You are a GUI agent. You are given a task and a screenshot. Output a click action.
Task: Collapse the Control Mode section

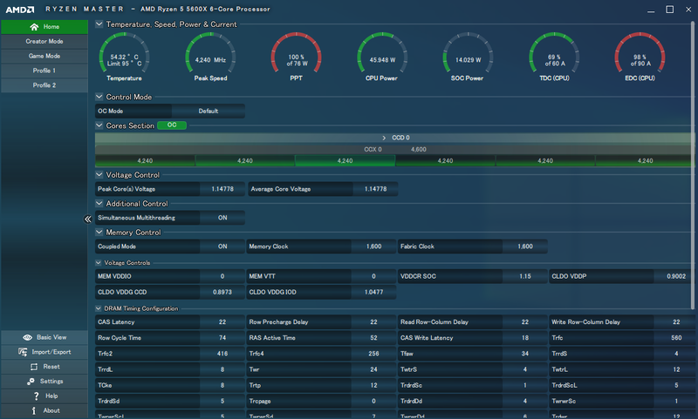[x=99, y=97]
